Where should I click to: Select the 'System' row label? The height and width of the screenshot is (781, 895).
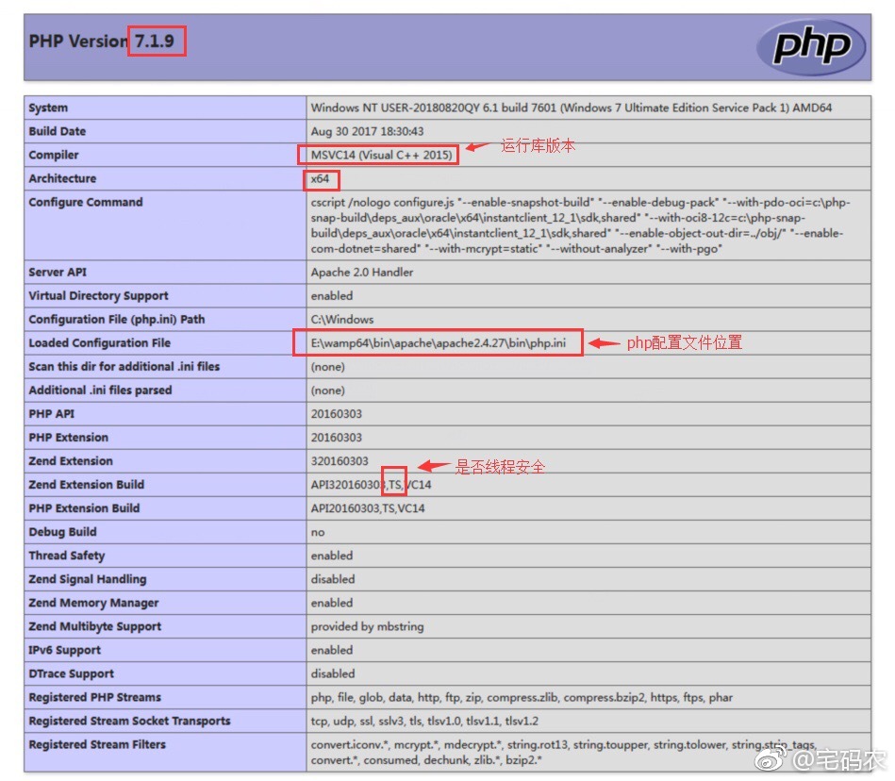pos(48,108)
